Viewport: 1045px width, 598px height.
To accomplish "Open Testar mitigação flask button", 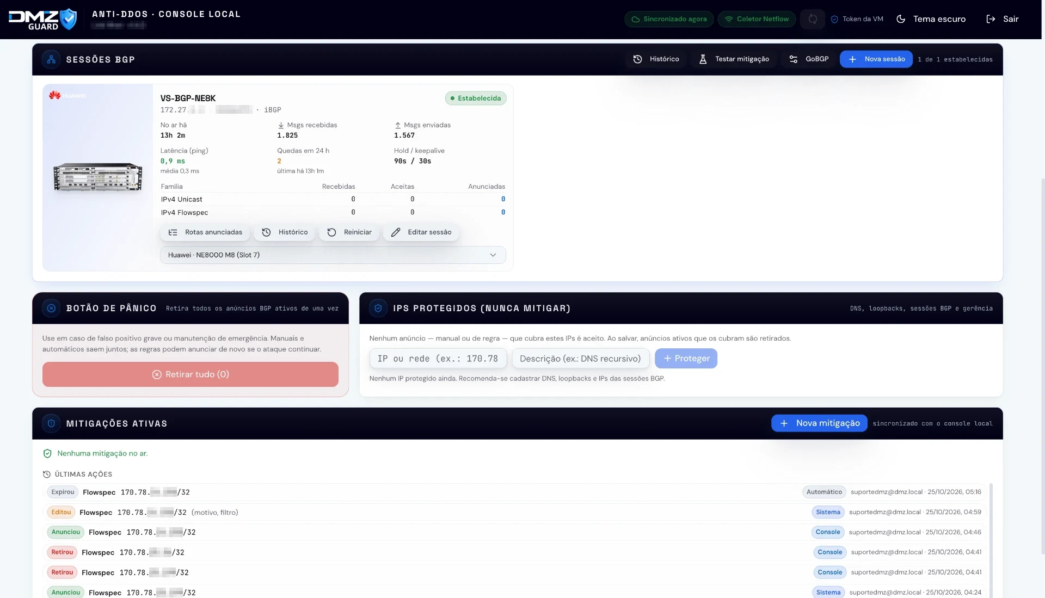I will click(x=734, y=59).
